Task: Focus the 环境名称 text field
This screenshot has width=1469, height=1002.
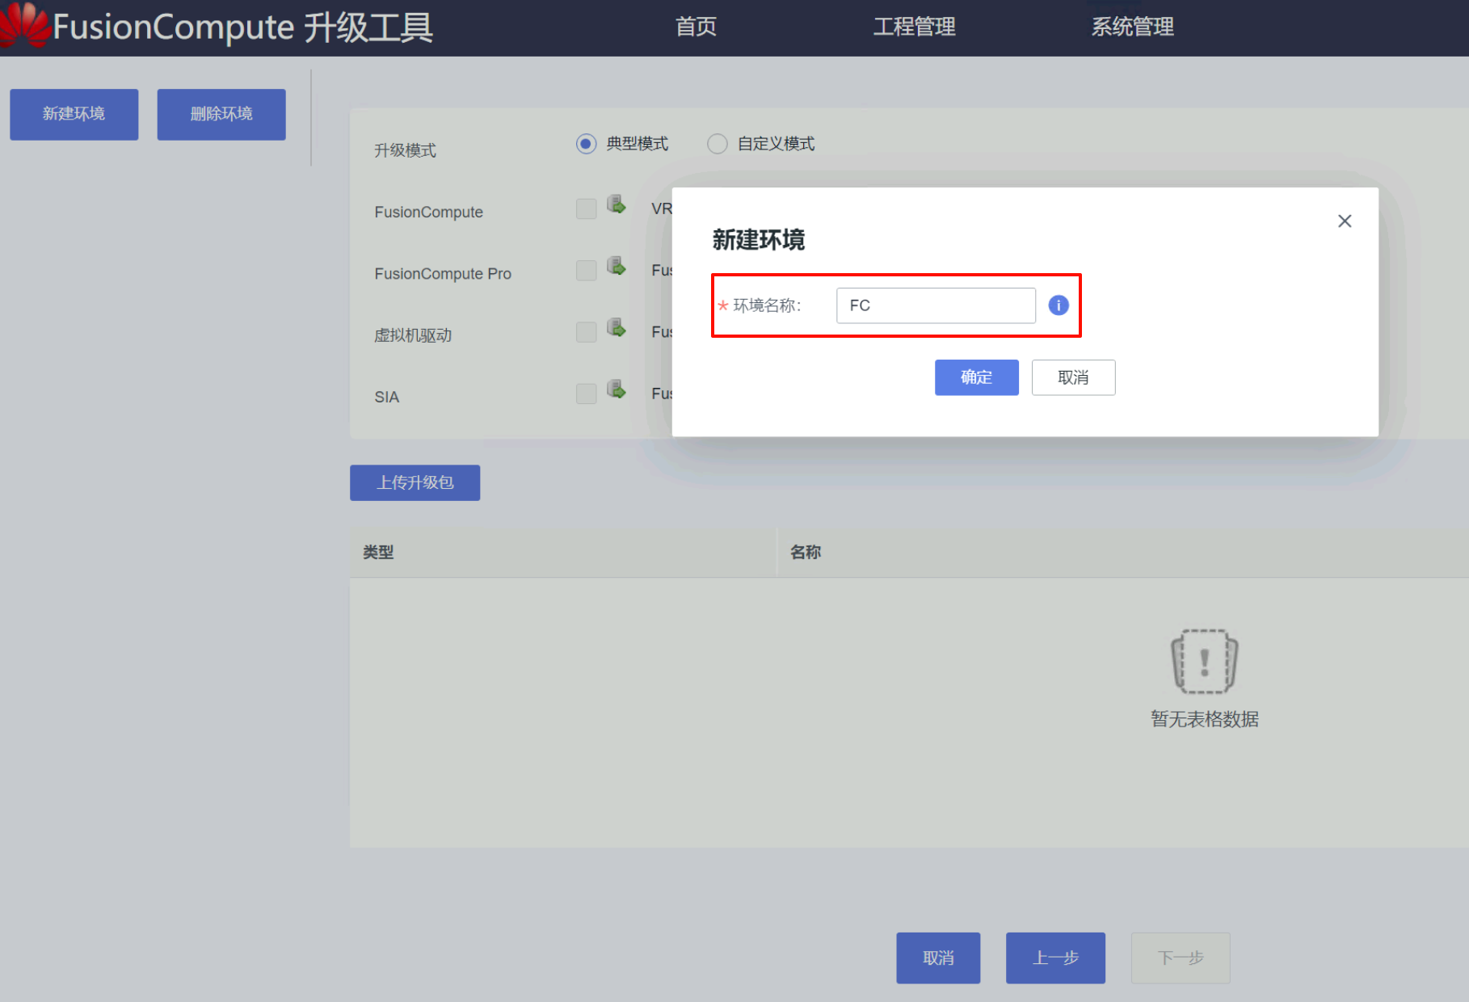Action: point(935,305)
